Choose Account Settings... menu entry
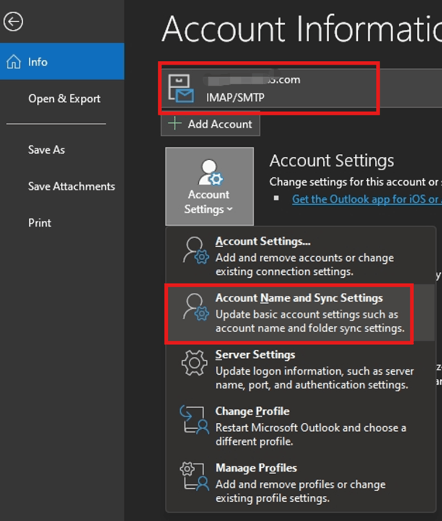Screen dimensions: 442x521 point(300,256)
